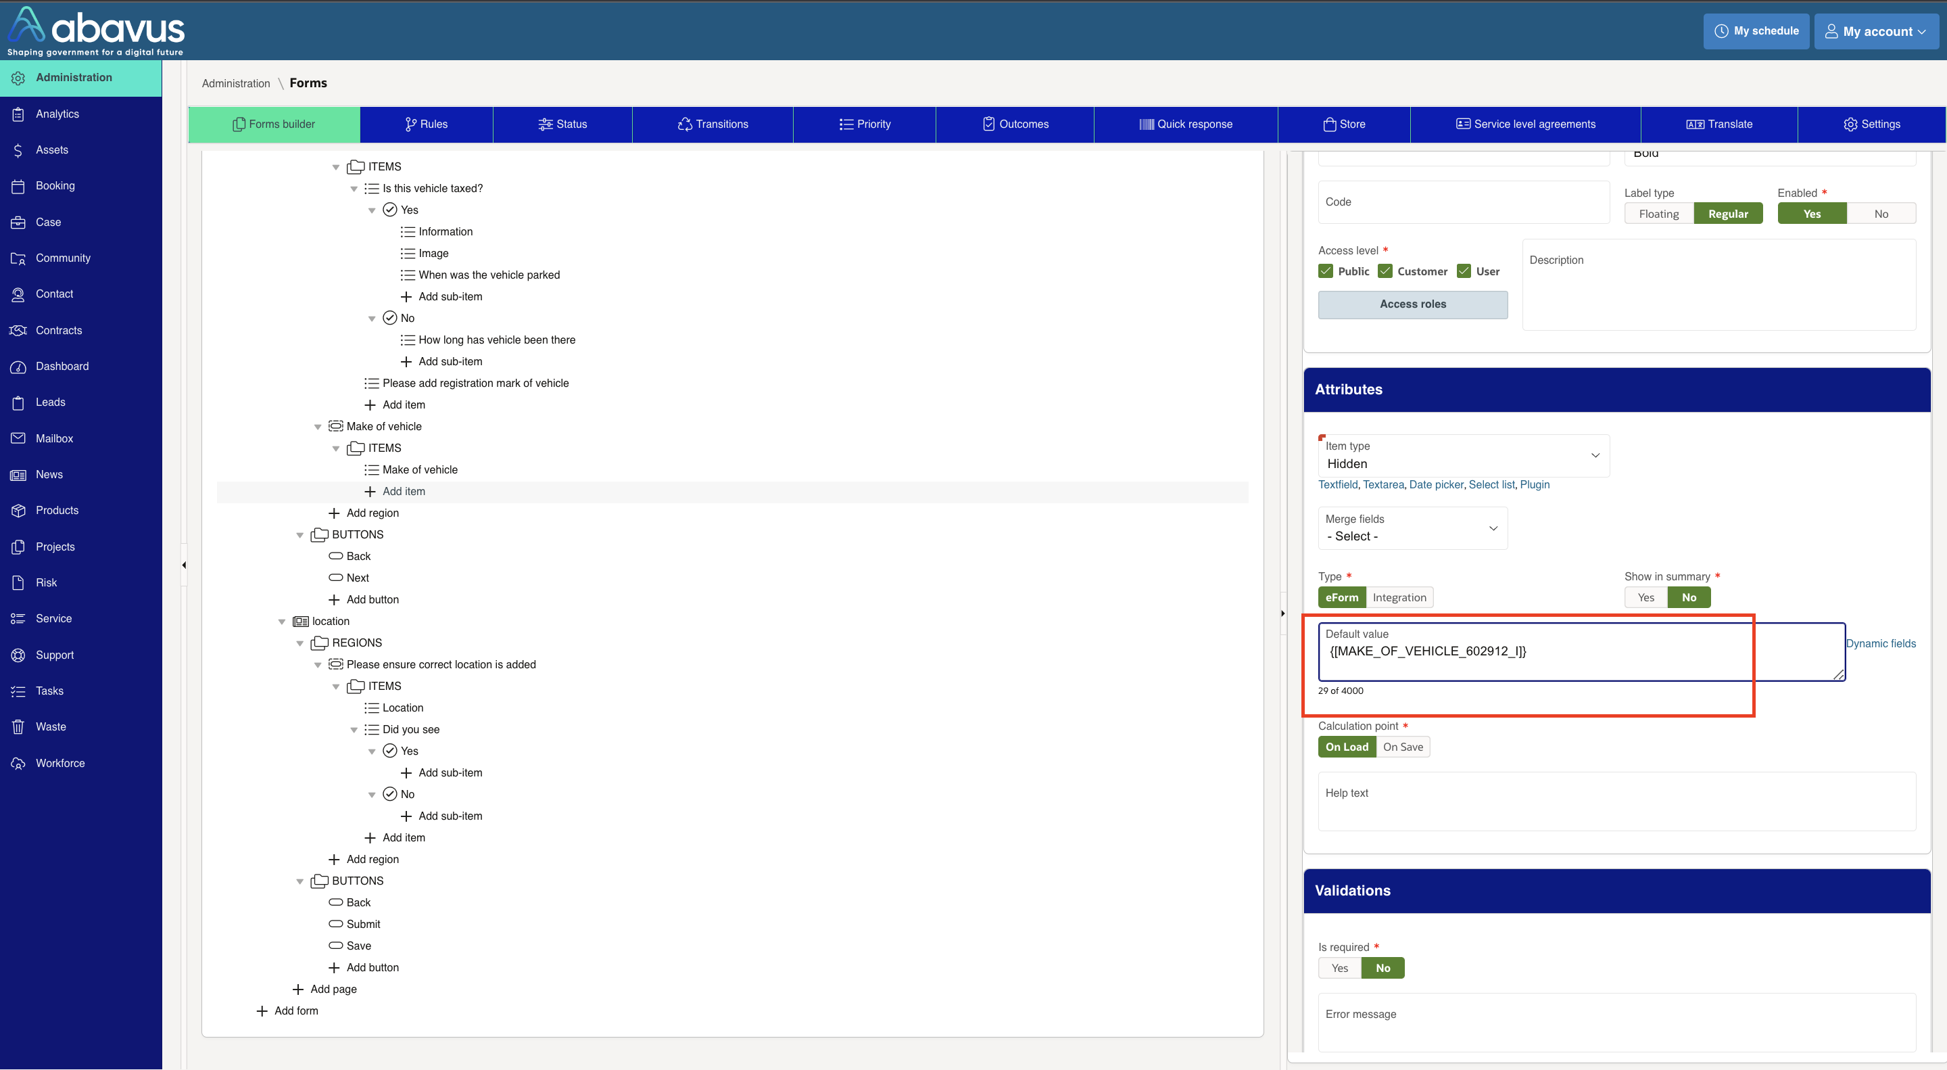Open the Transitions tab
The image size is (1947, 1070).
(713, 124)
